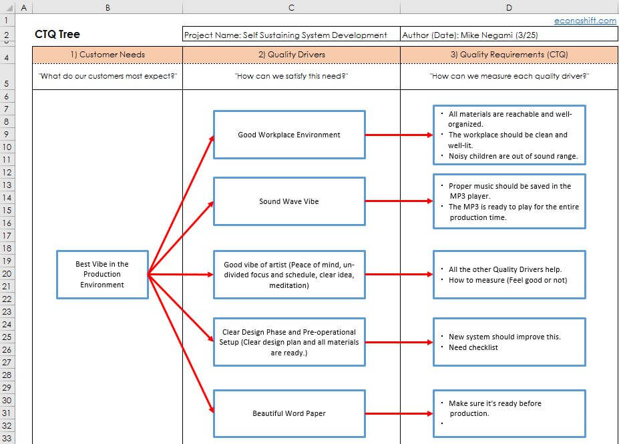
Task: Select the 'Make sure it's ready before production' box
Action: [x=509, y=413]
